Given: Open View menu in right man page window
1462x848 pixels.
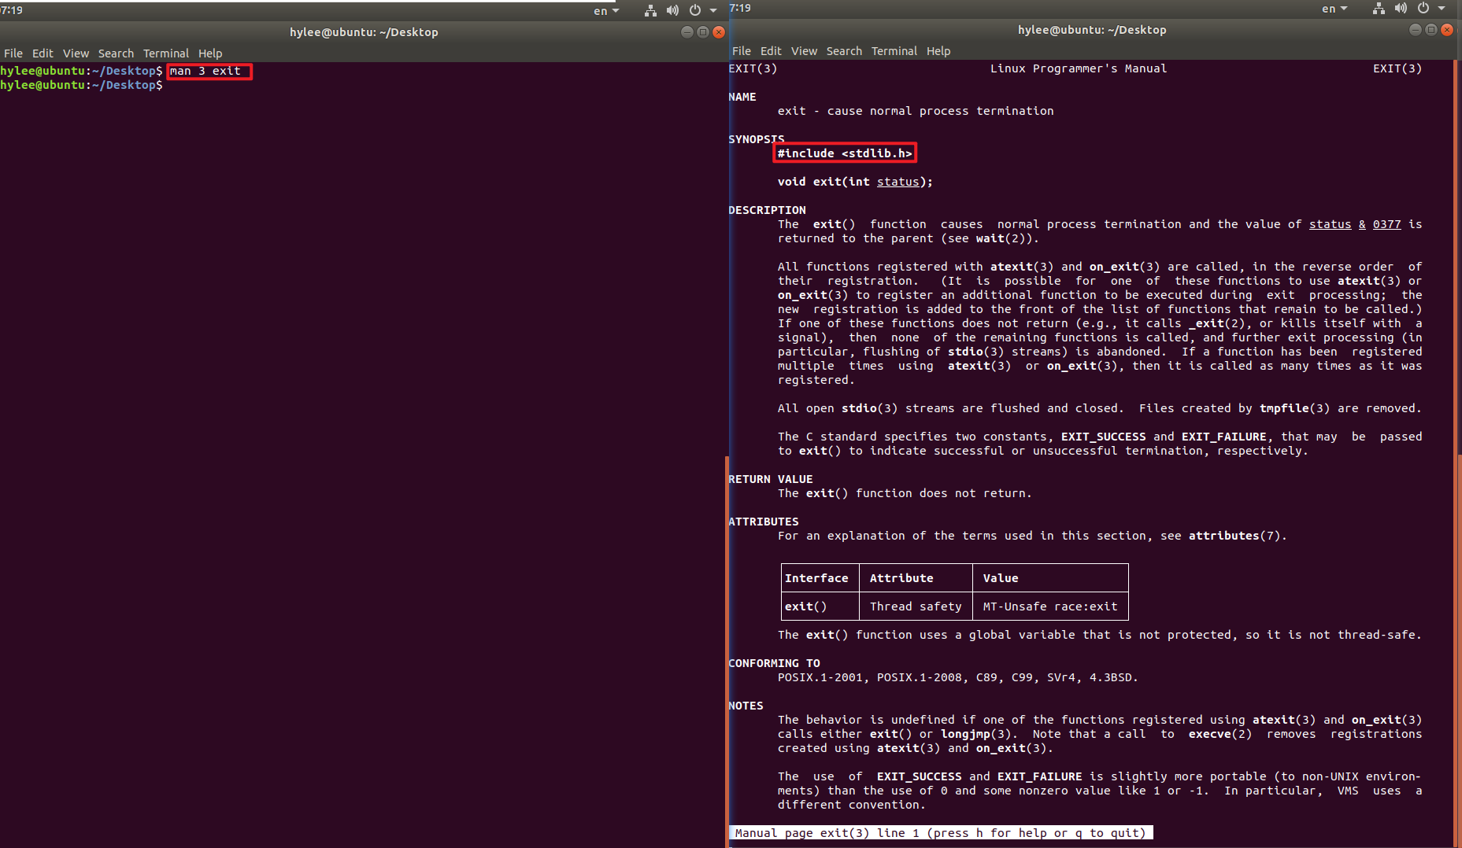Looking at the screenshot, I should pos(804,51).
